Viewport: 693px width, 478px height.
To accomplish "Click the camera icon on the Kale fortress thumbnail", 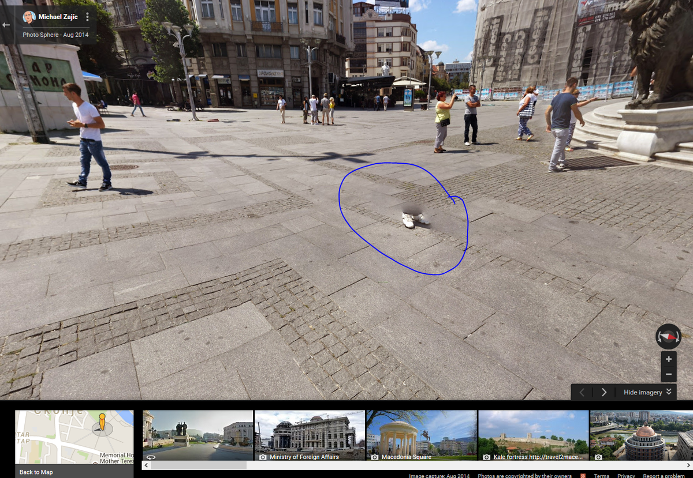I will tap(487, 457).
